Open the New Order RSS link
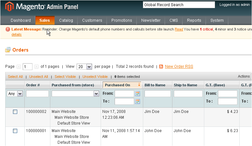This screenshot has height=146, width=252. 179,67
